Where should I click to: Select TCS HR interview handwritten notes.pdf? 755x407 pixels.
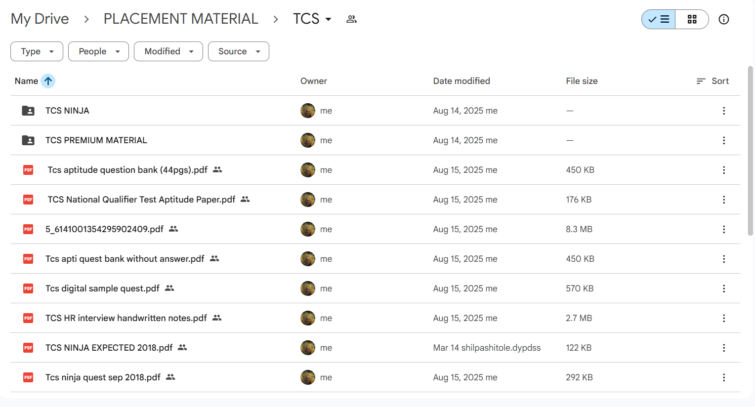coord(126,318)
